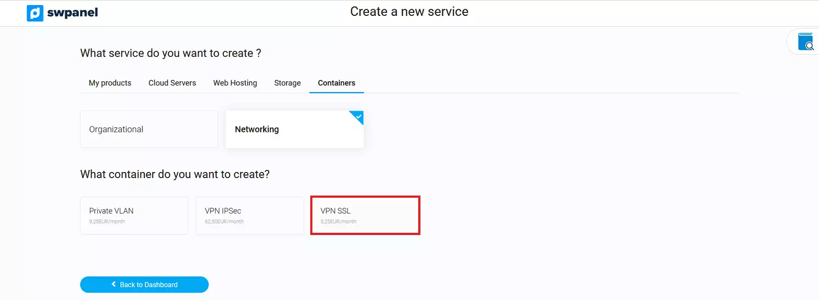Select the VPN IPSec container option
This screenshot has height=300, width=819.
(x=250, y=216)
